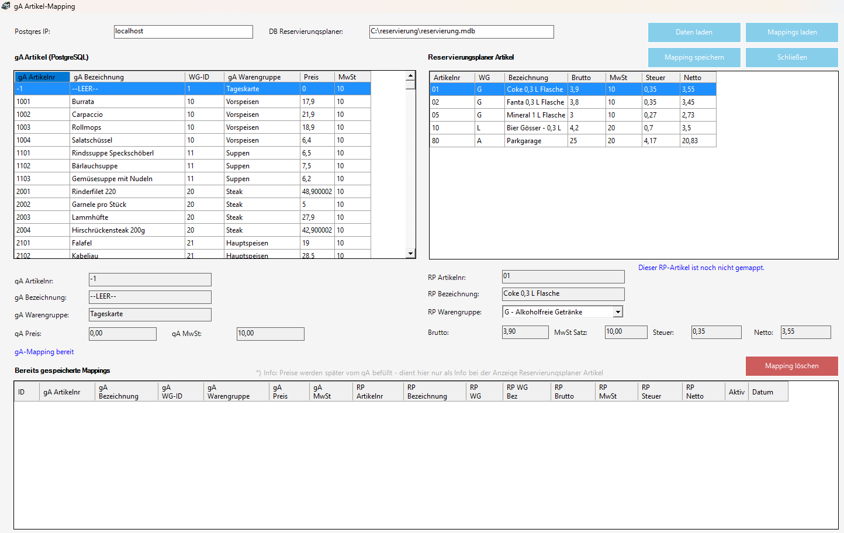The height and width of the screenshot is (533, 844).
Task: Click the RP Bezeichnung text field
Action: point(563,294)
